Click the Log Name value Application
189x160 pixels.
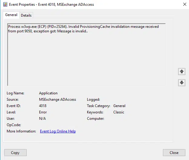(x=48, y=93)
